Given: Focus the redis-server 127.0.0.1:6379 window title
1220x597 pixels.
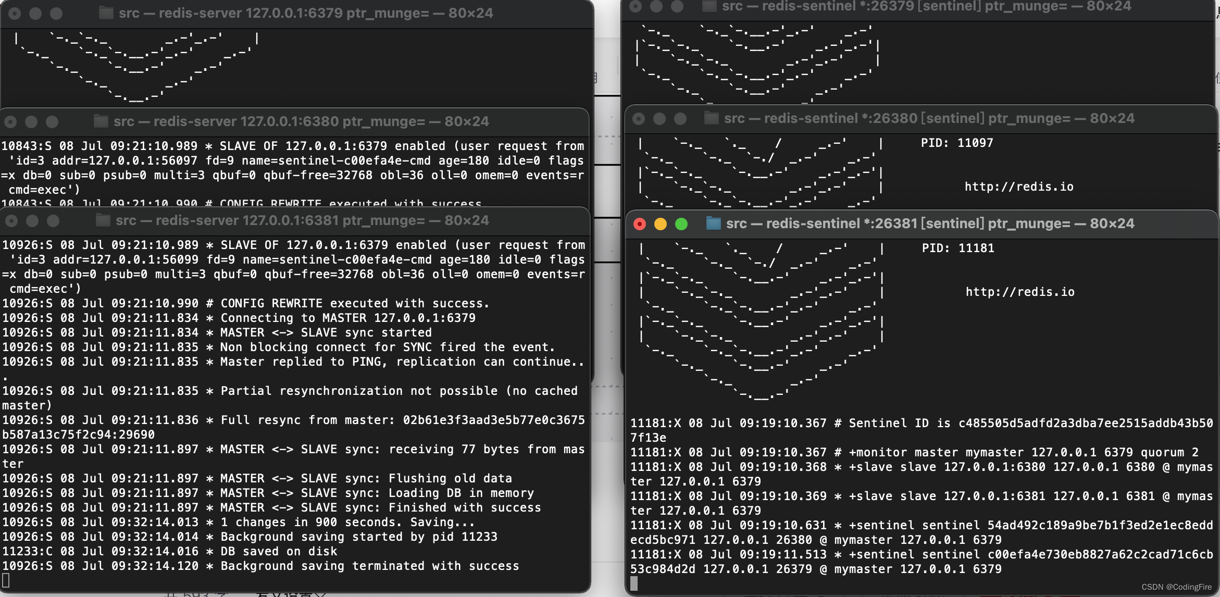Looking at the screenshot, I should coord(305,13).
